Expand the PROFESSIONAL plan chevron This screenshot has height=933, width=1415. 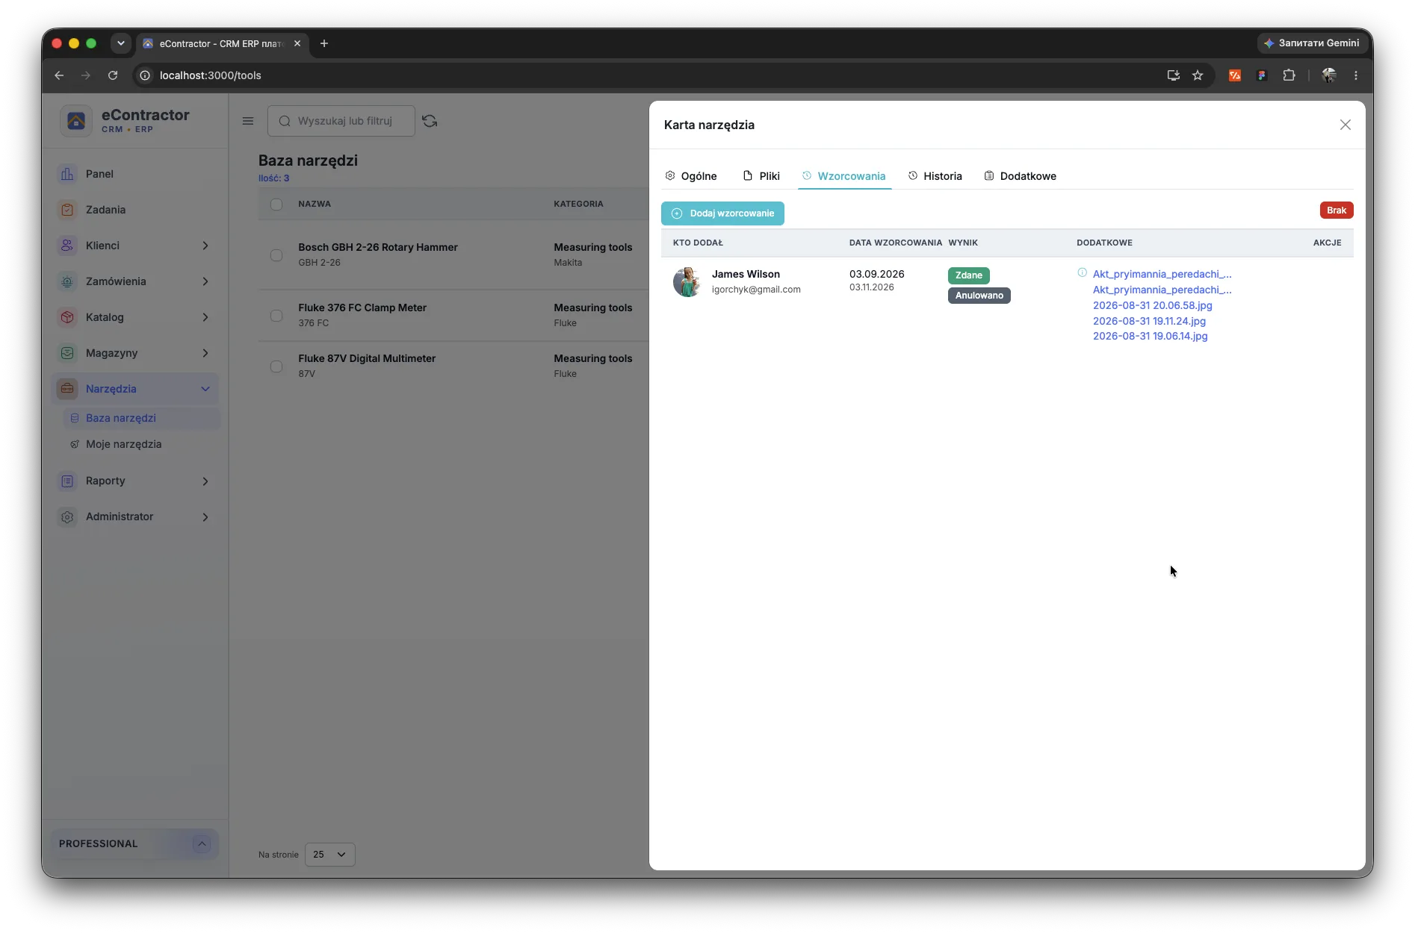[x=202, y=844]
